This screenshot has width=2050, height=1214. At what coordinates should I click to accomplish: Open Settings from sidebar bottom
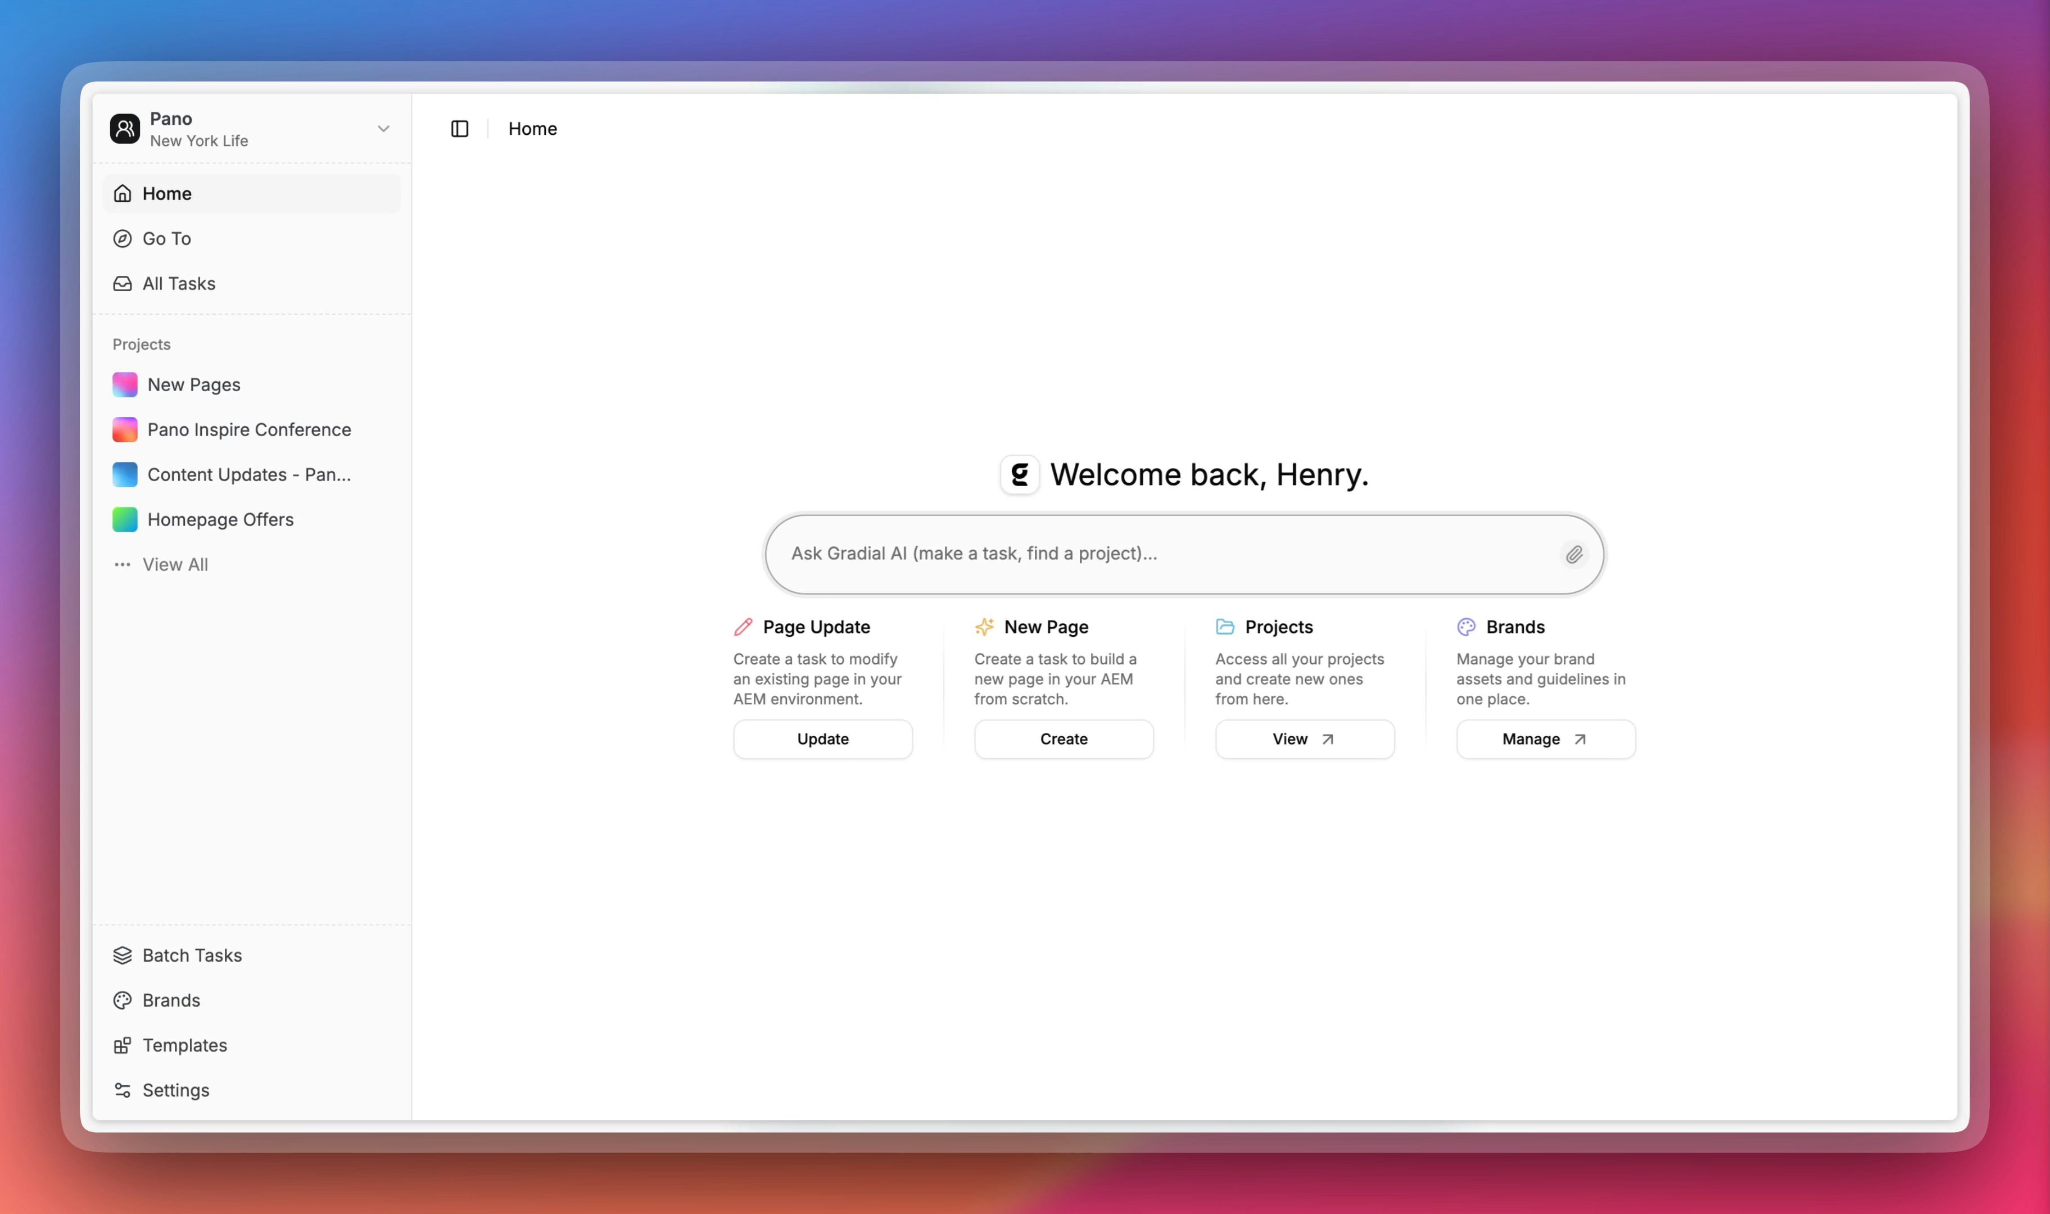click(175, 1090)
